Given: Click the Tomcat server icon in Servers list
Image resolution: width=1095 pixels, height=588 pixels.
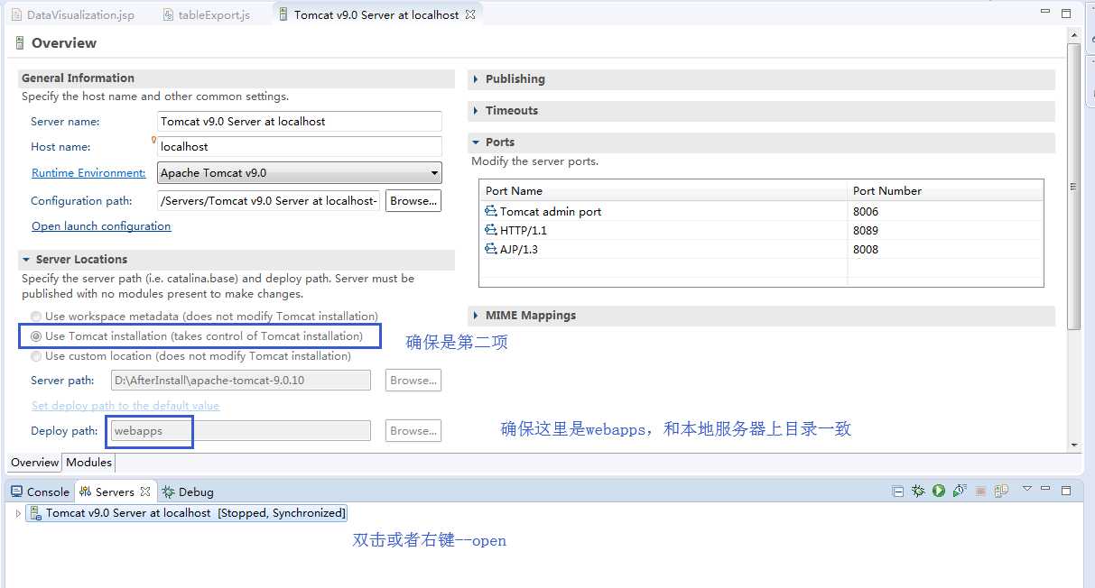Looking at the screenshot, I should (36, 512).
